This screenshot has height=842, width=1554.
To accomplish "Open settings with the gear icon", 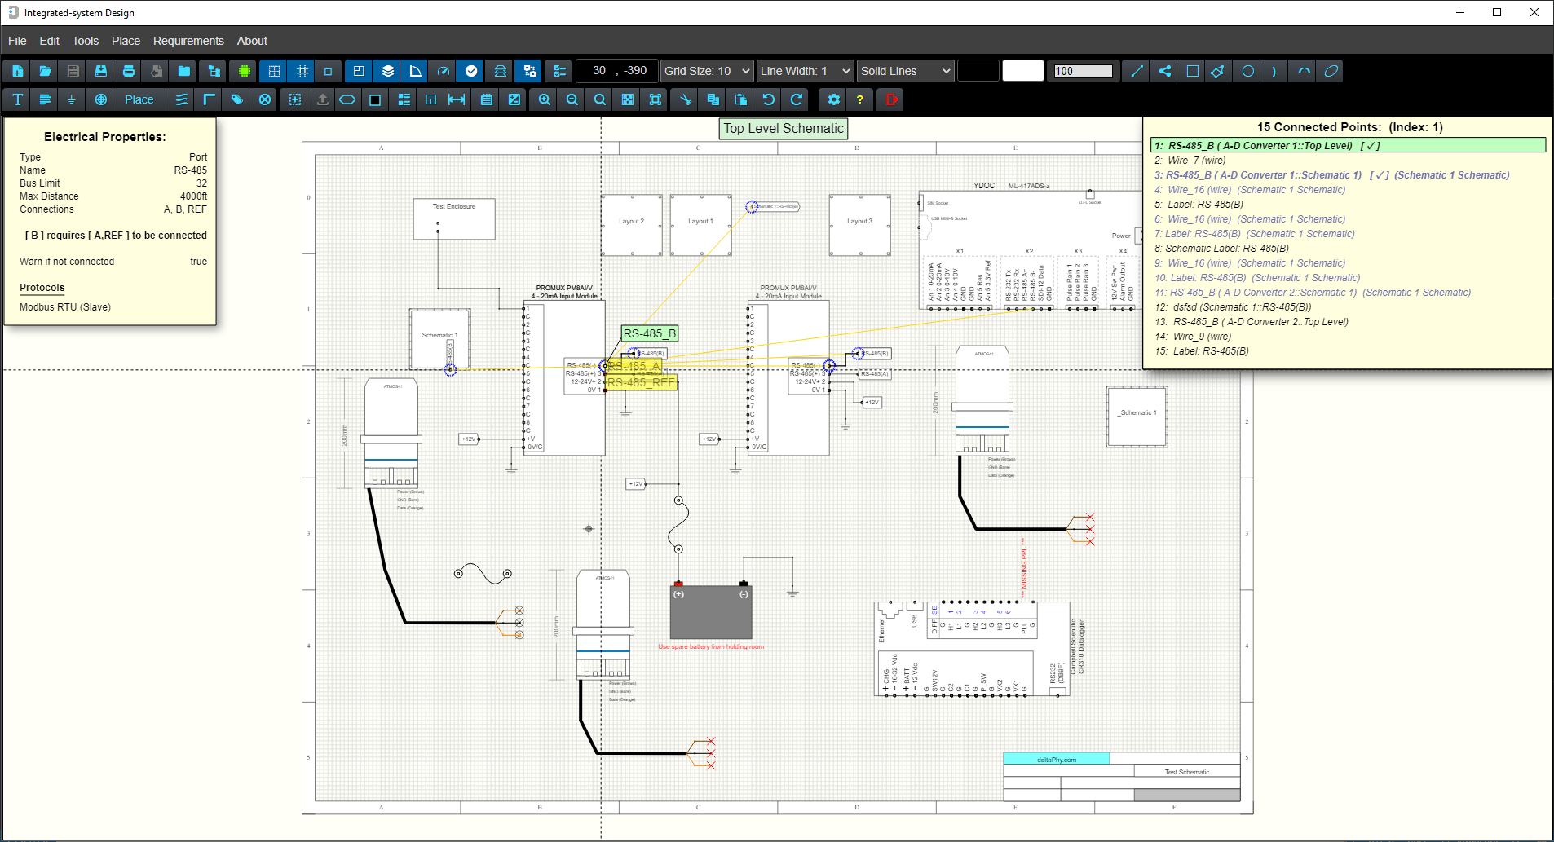I will (833, 99).
